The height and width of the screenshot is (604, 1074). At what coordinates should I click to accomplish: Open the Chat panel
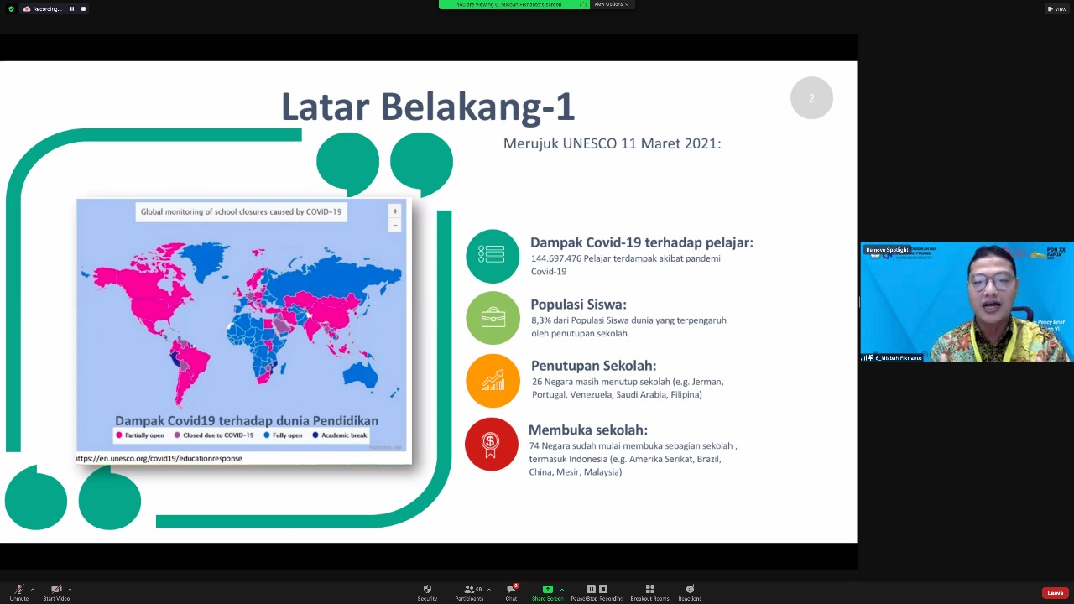pos(511,592)
